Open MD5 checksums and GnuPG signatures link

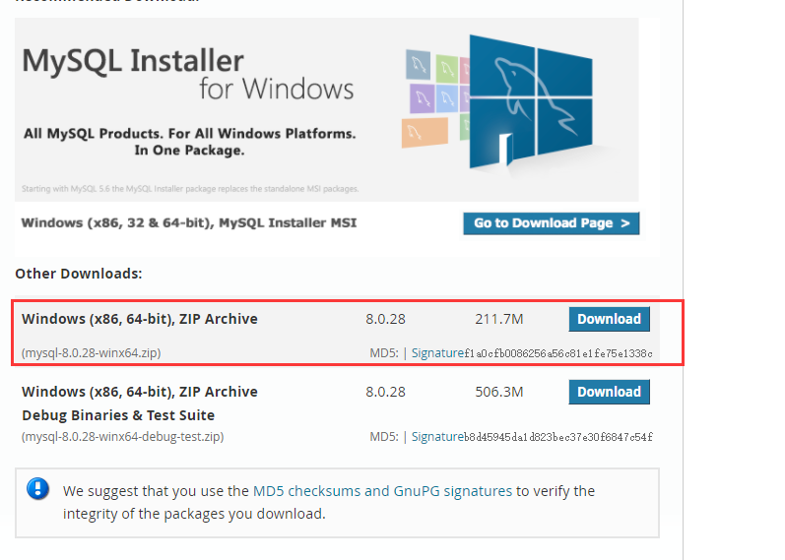point(382,491)
